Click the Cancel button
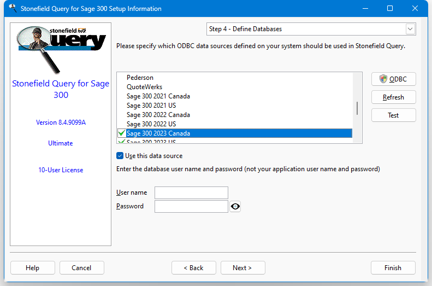432x286 pixels. coord(81,268)
